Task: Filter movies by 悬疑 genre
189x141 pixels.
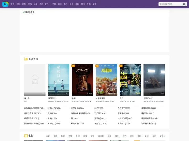Action: click(63, 136)
